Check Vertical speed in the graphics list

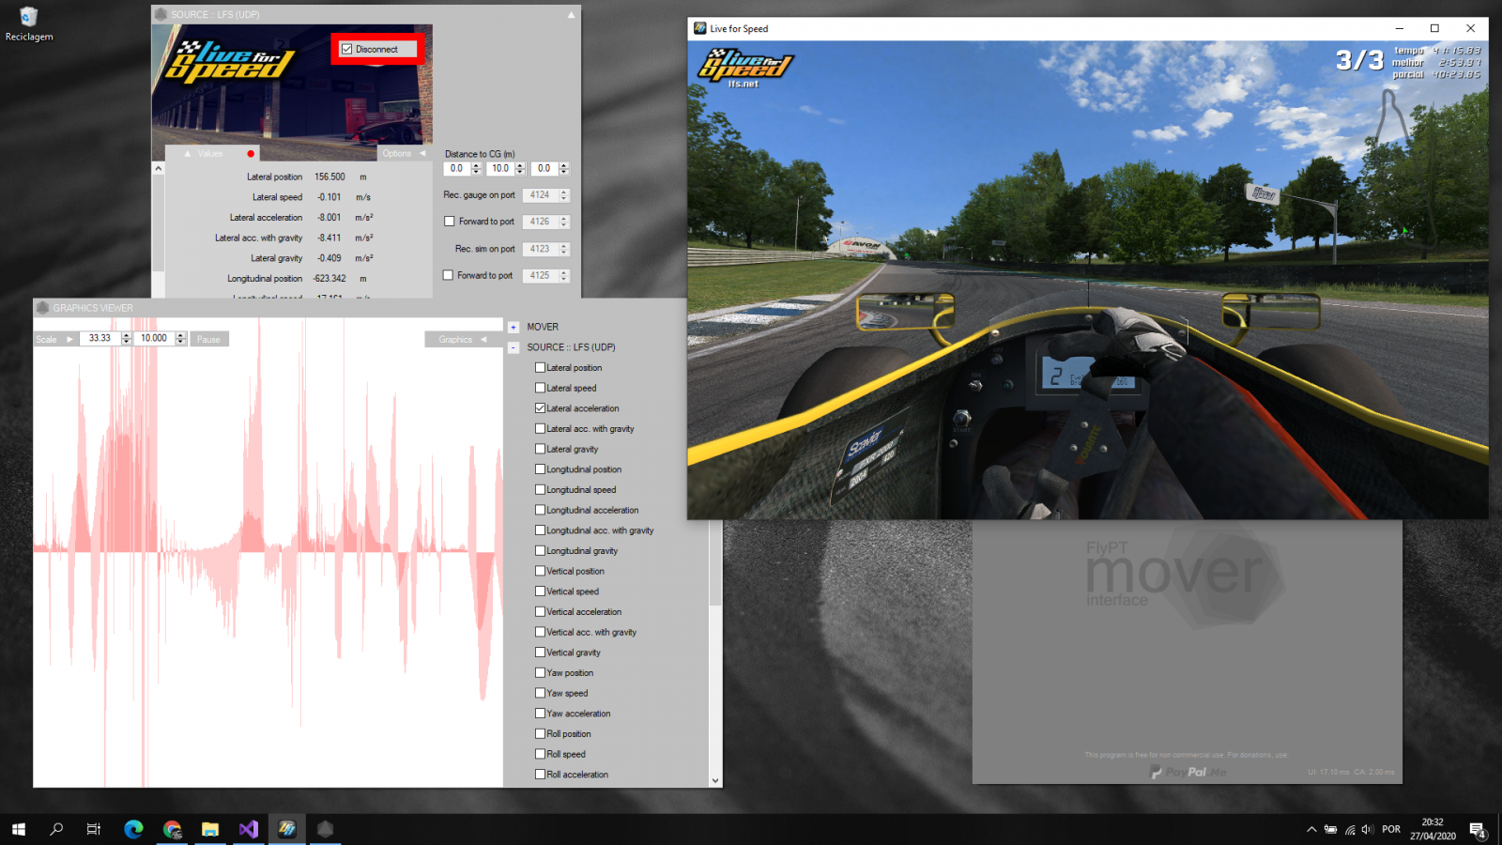[540, 591]
